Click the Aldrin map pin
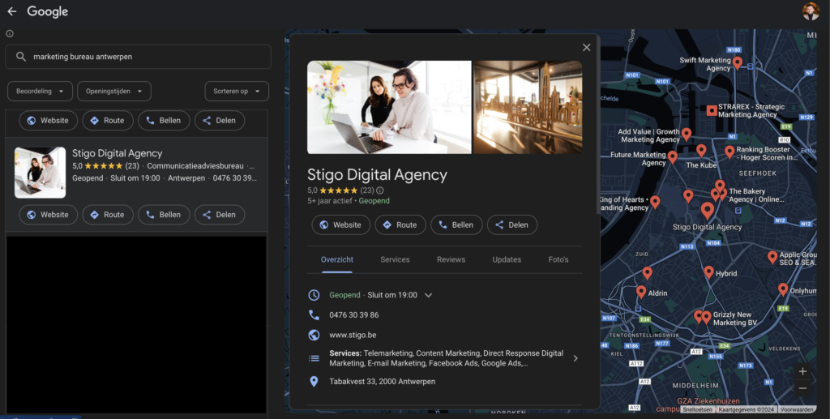 641,292
